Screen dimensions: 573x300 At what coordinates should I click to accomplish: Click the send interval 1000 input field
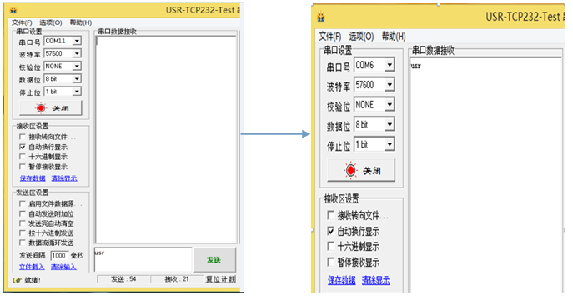click(59, 256)
